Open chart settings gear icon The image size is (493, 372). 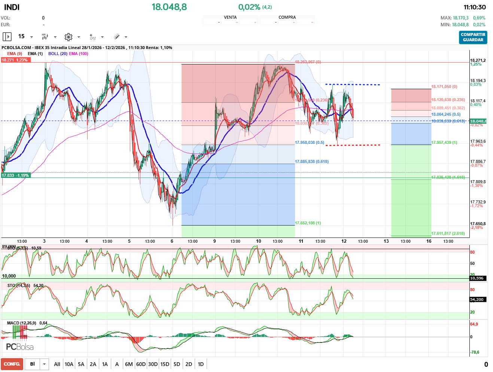[x=68, y=37]
